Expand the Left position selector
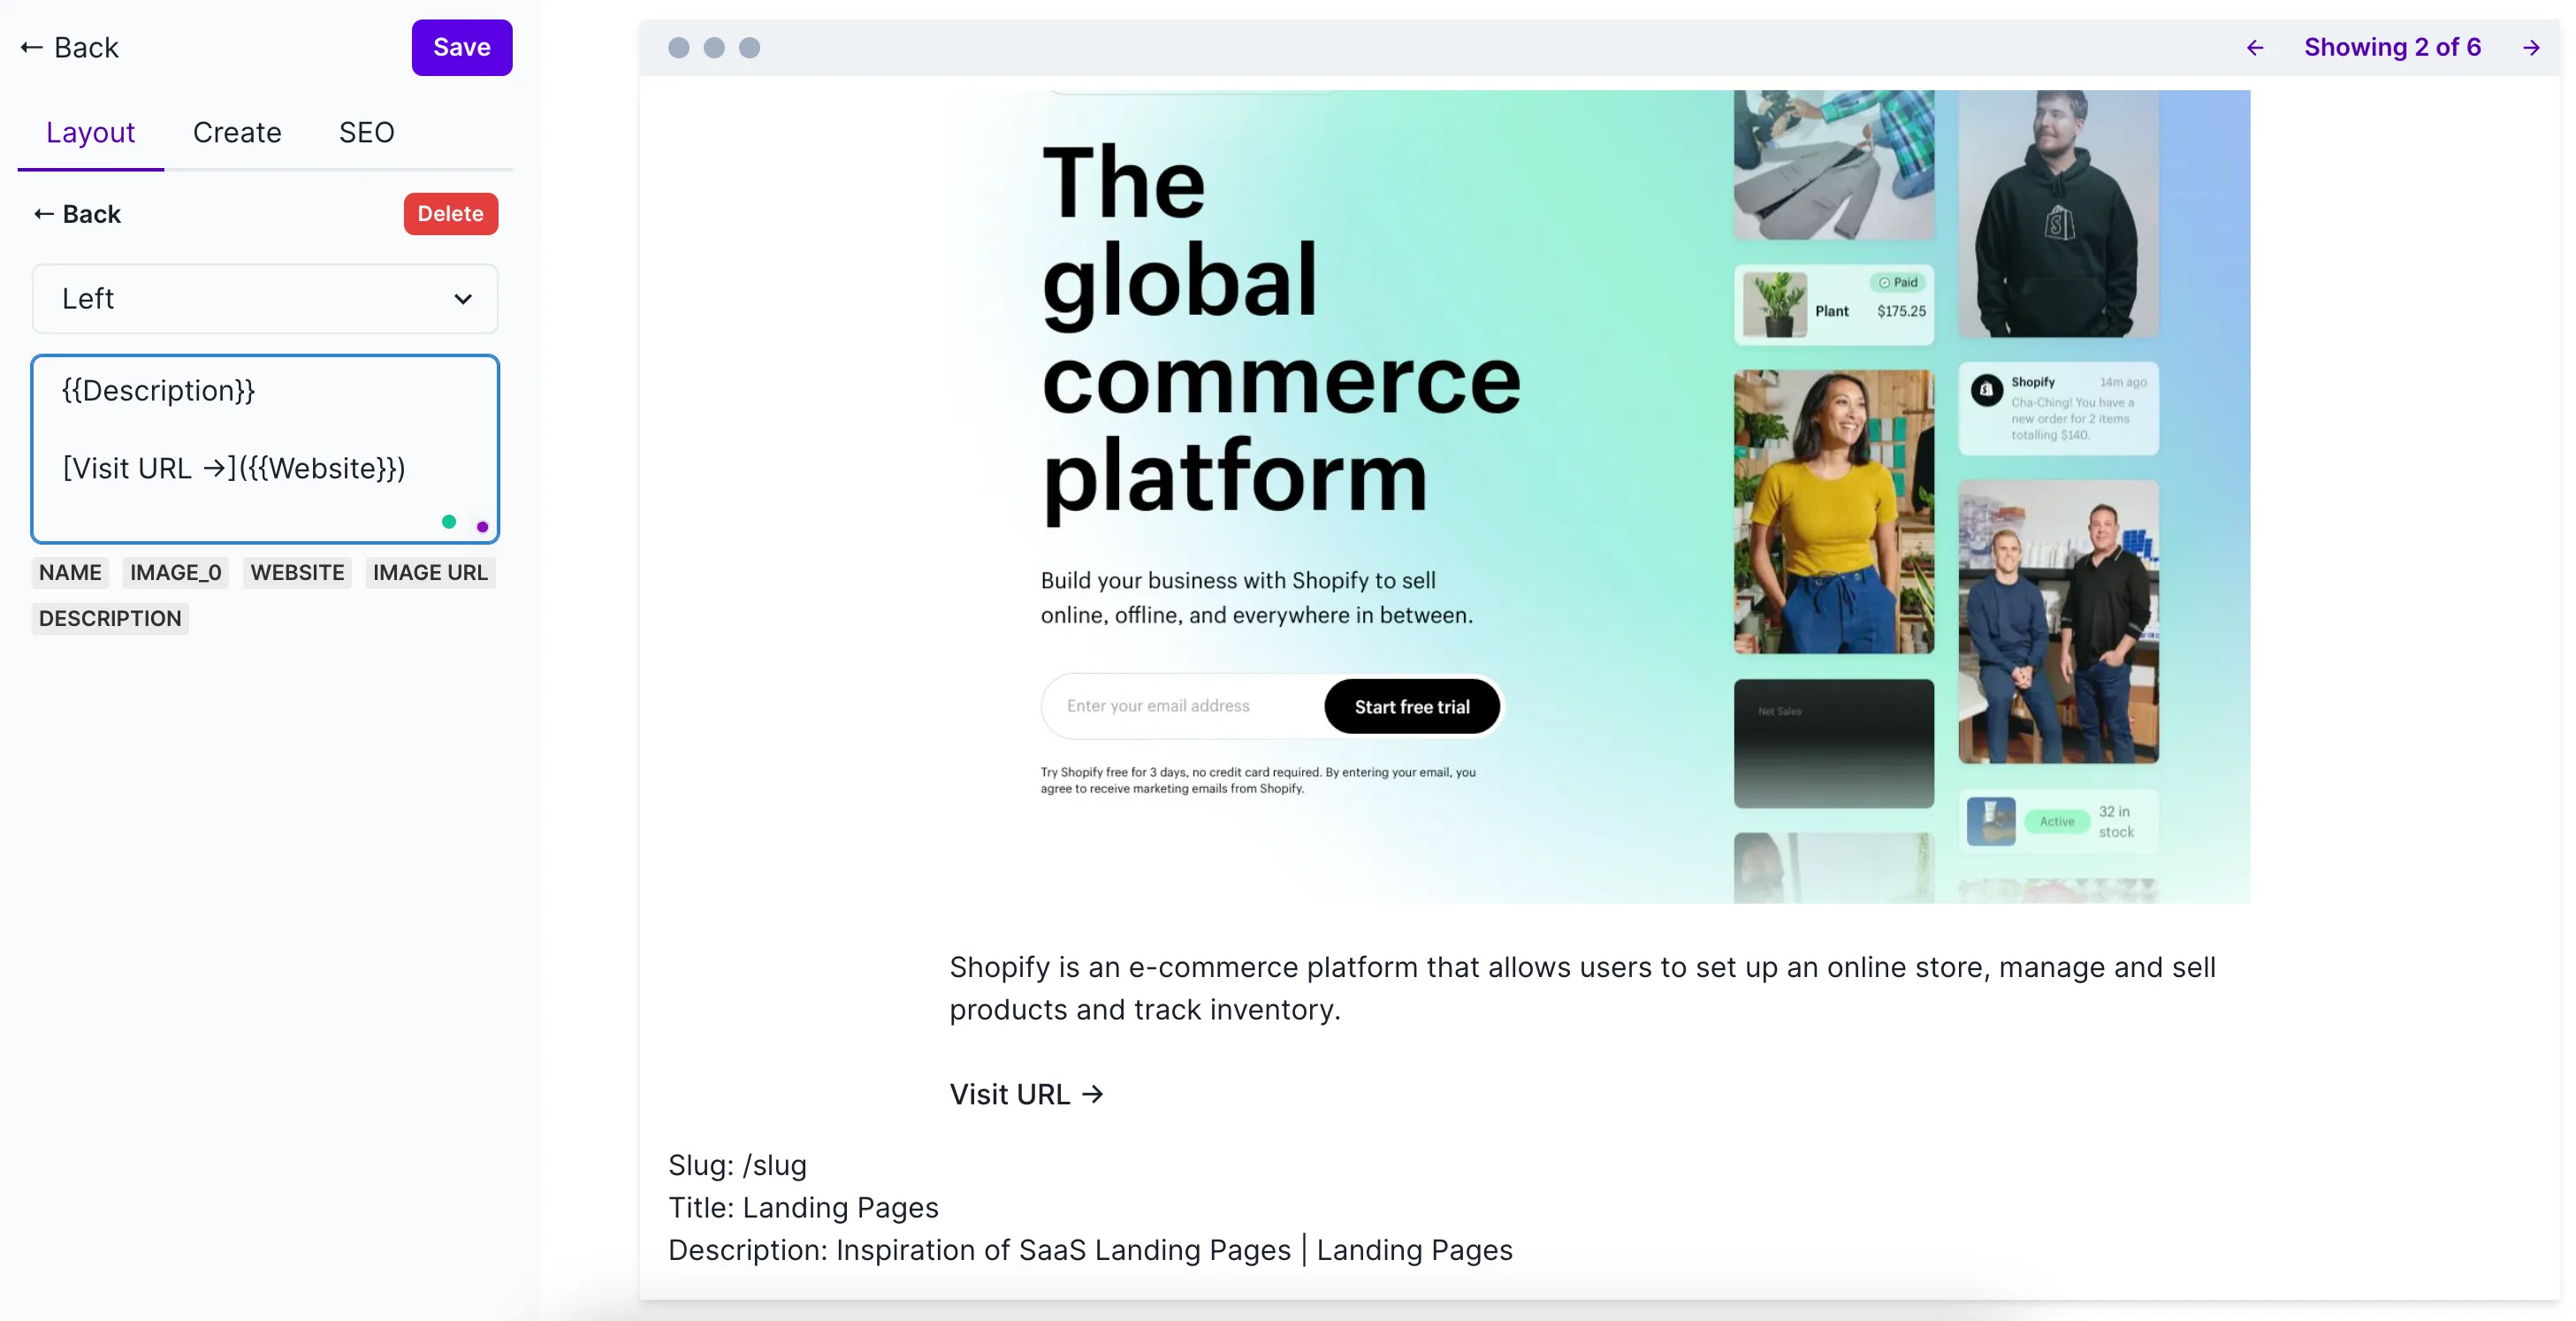 tap(264, 296)
